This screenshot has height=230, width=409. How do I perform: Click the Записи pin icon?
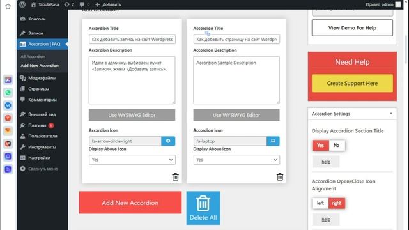pos(23,33)
